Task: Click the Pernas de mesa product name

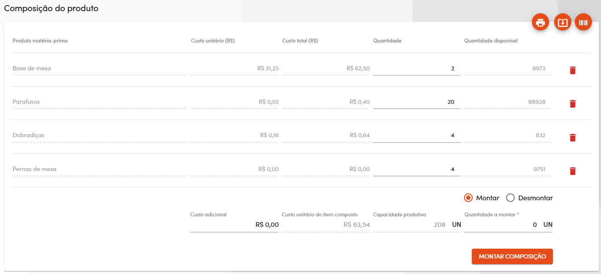Action: [99, 169]
